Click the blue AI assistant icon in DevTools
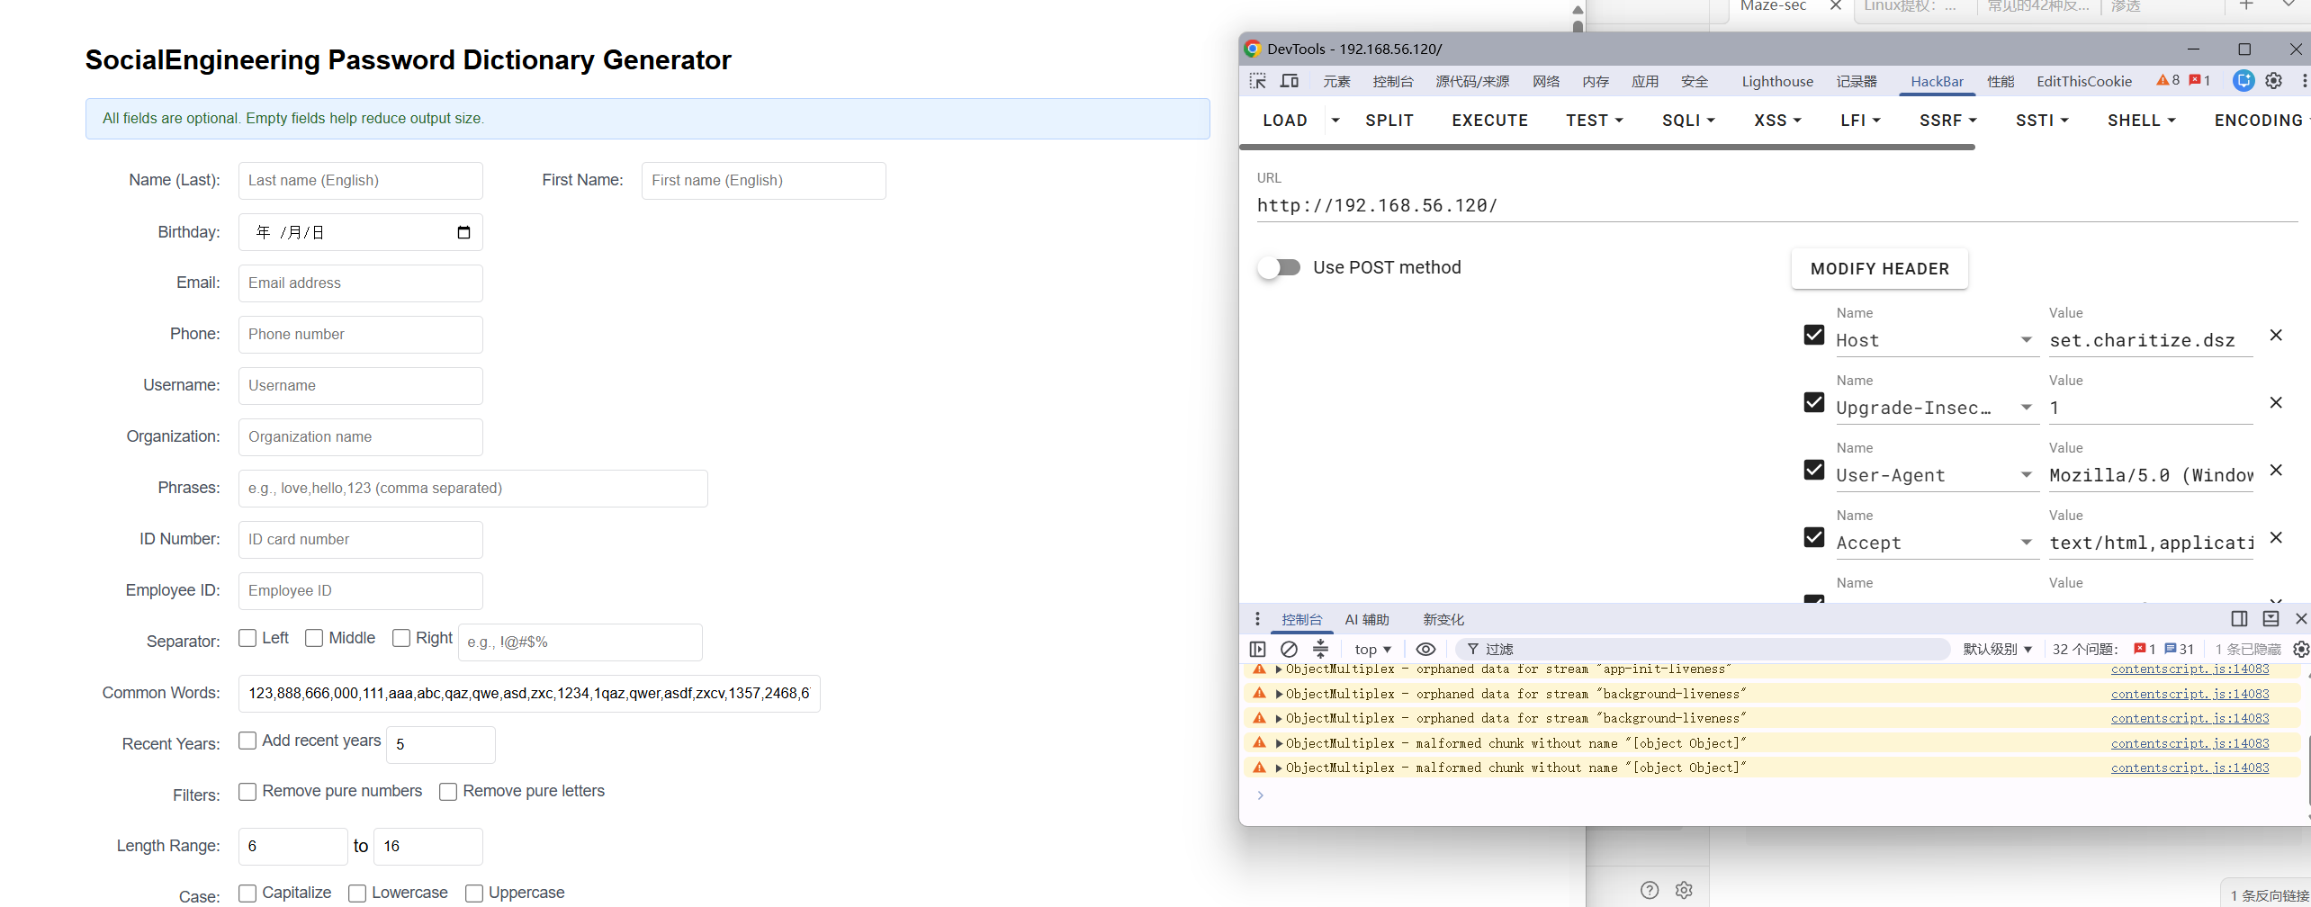The height and width of the screenshot is (907, 2311). pos(2244,81)
